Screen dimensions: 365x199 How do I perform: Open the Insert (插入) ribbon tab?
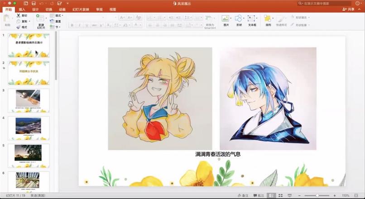22,9
